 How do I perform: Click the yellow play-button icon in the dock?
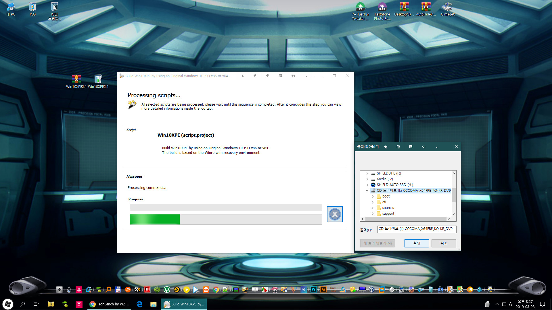click(186, 289)
